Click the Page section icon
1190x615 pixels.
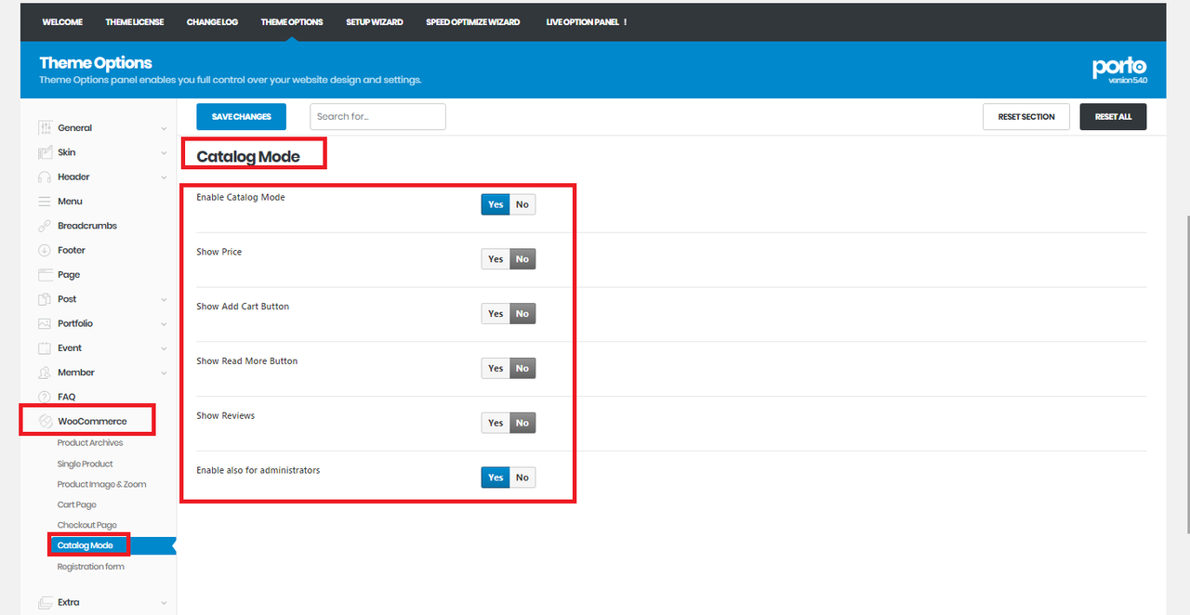pos(45,275)
